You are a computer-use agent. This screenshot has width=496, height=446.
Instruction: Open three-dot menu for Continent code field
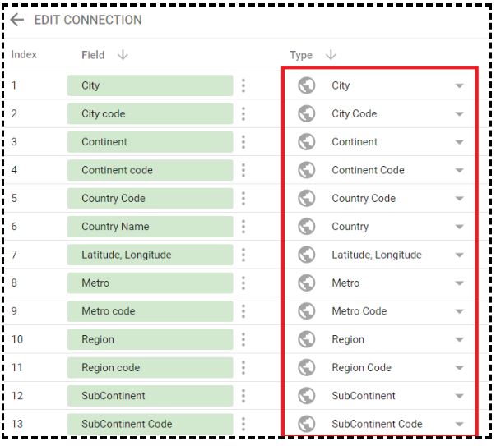coord(243,170)
